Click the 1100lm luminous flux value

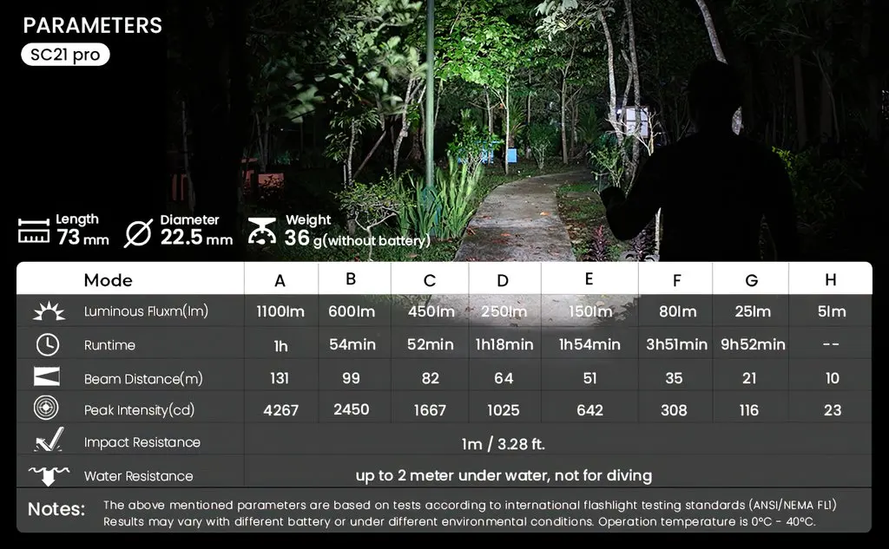pos(280,311)
